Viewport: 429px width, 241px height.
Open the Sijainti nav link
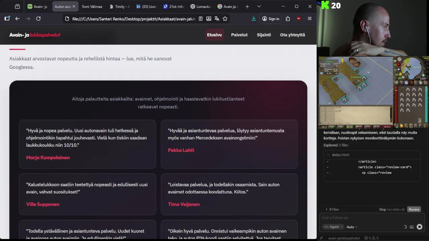pos(264,35)
